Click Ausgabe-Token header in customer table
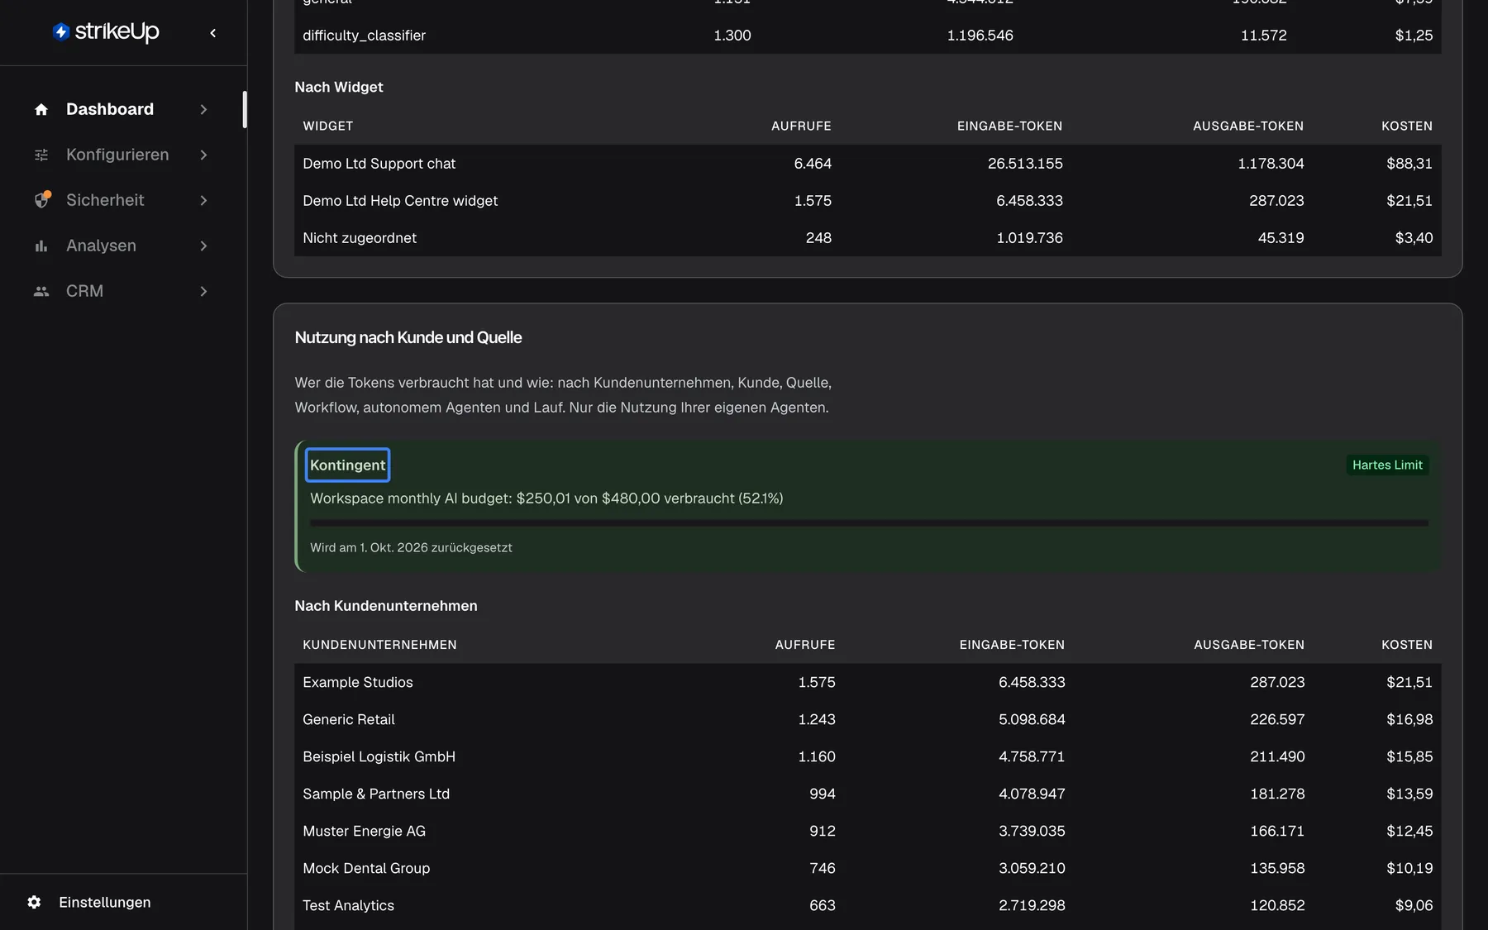The image size is (1488, 930). (1249, 644)
